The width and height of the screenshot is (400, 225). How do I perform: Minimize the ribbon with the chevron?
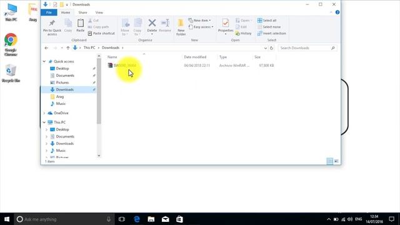point(331,12)
